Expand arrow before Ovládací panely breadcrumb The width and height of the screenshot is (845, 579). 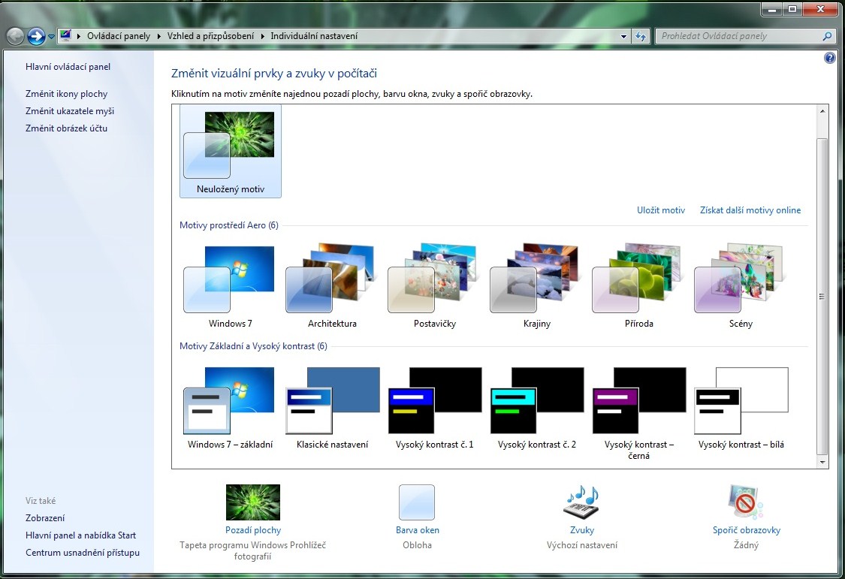pyautogui.click(x=79, y=36)
